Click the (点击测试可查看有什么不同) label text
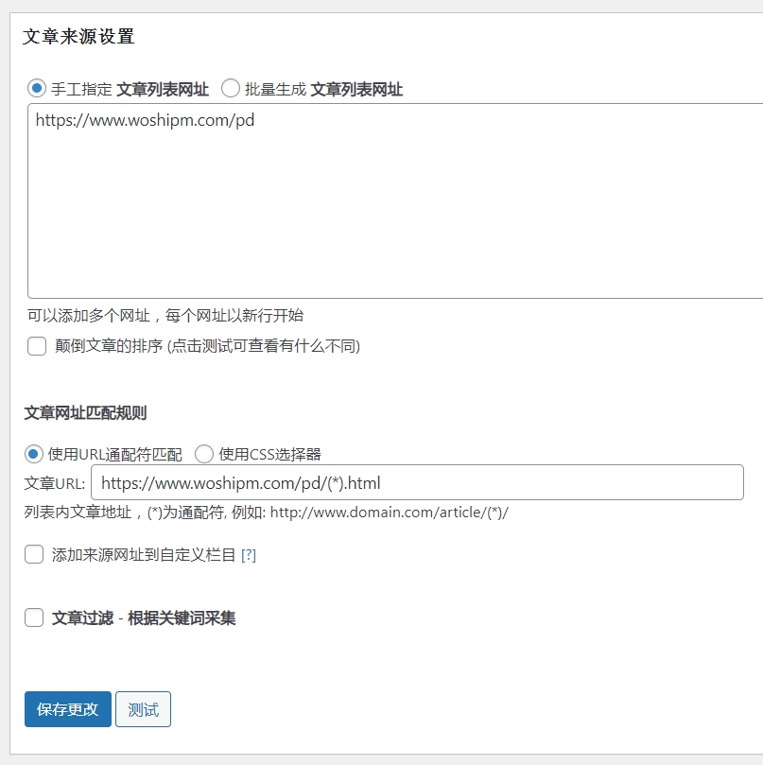 coord(264,346)
